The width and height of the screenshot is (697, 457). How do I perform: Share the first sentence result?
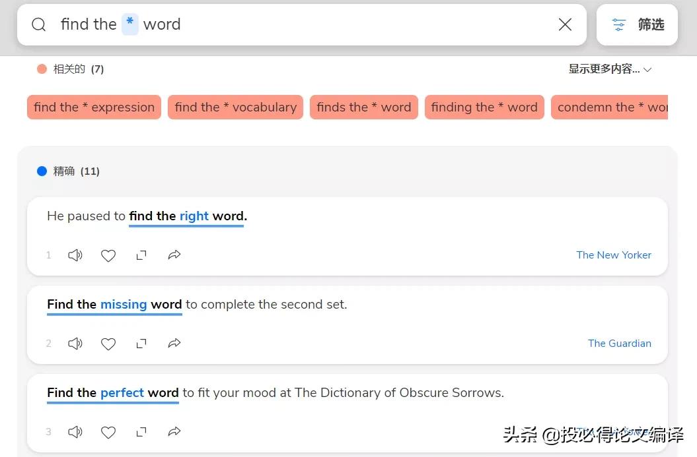tap(174, 255)
